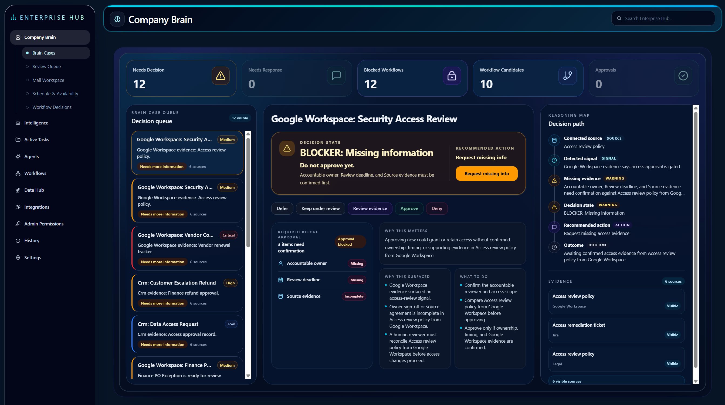The image size is (725, 405).
Task: Click the Missing status on Review deadline
Action: click(x=357, y=280)
